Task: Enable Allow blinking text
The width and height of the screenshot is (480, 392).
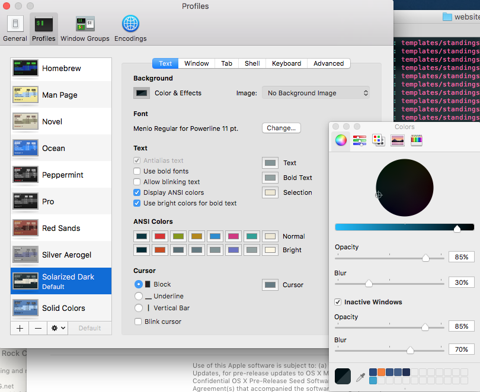Action: pos(137,182)
